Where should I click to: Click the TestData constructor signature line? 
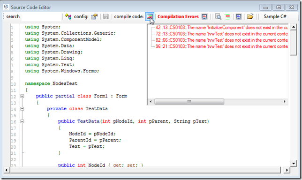(x=134, y=121)
